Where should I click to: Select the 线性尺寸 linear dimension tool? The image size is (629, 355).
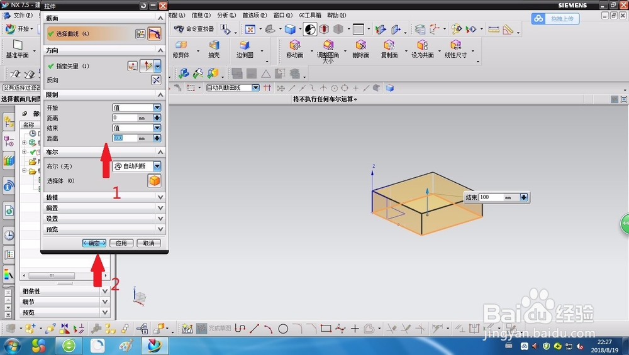tap(455, 49)
